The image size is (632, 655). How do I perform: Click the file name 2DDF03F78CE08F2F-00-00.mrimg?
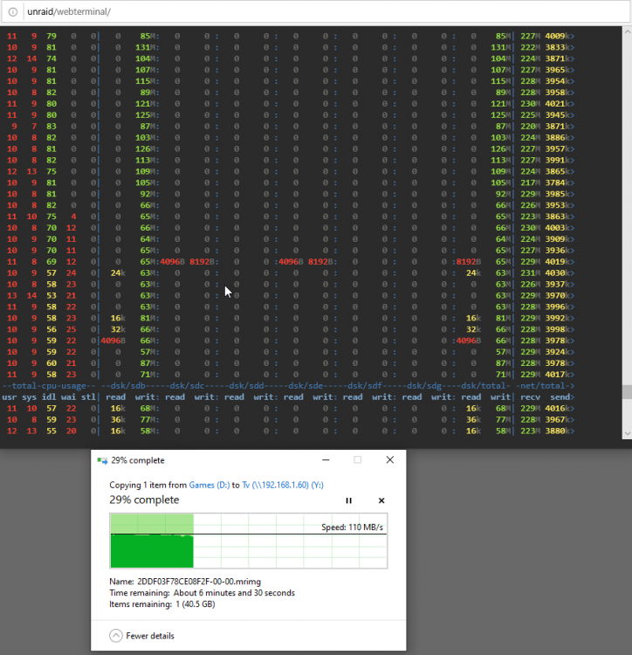point(199,582)
